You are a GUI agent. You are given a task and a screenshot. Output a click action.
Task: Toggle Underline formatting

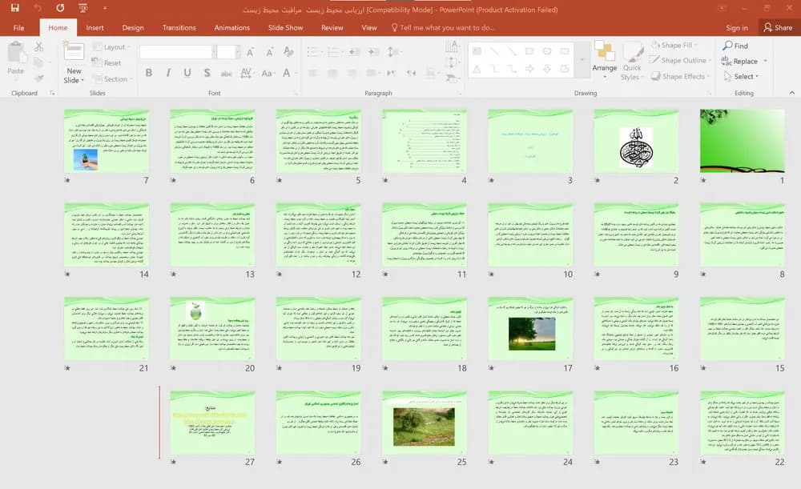tap(187, 73)
